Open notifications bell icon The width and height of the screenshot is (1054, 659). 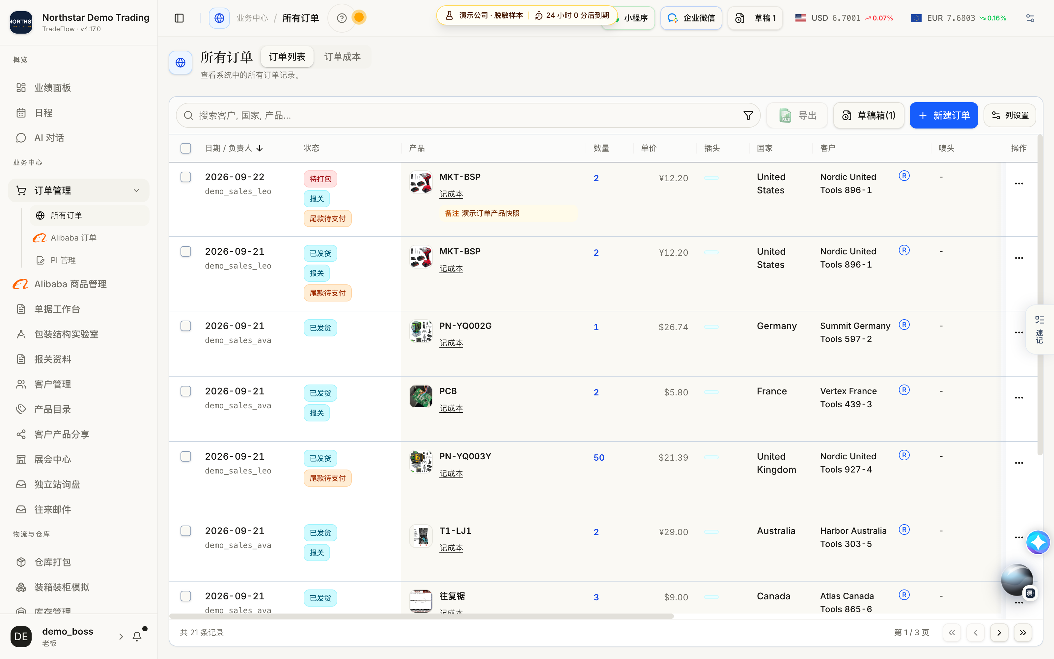137,636
